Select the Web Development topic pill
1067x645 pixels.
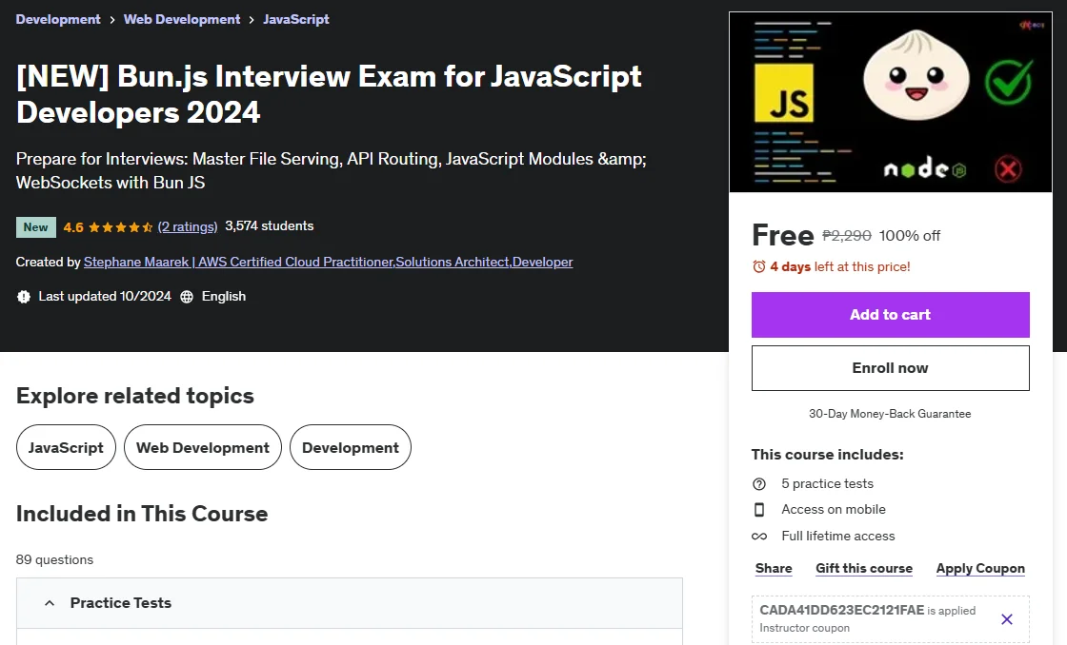(x=203, y=447)
